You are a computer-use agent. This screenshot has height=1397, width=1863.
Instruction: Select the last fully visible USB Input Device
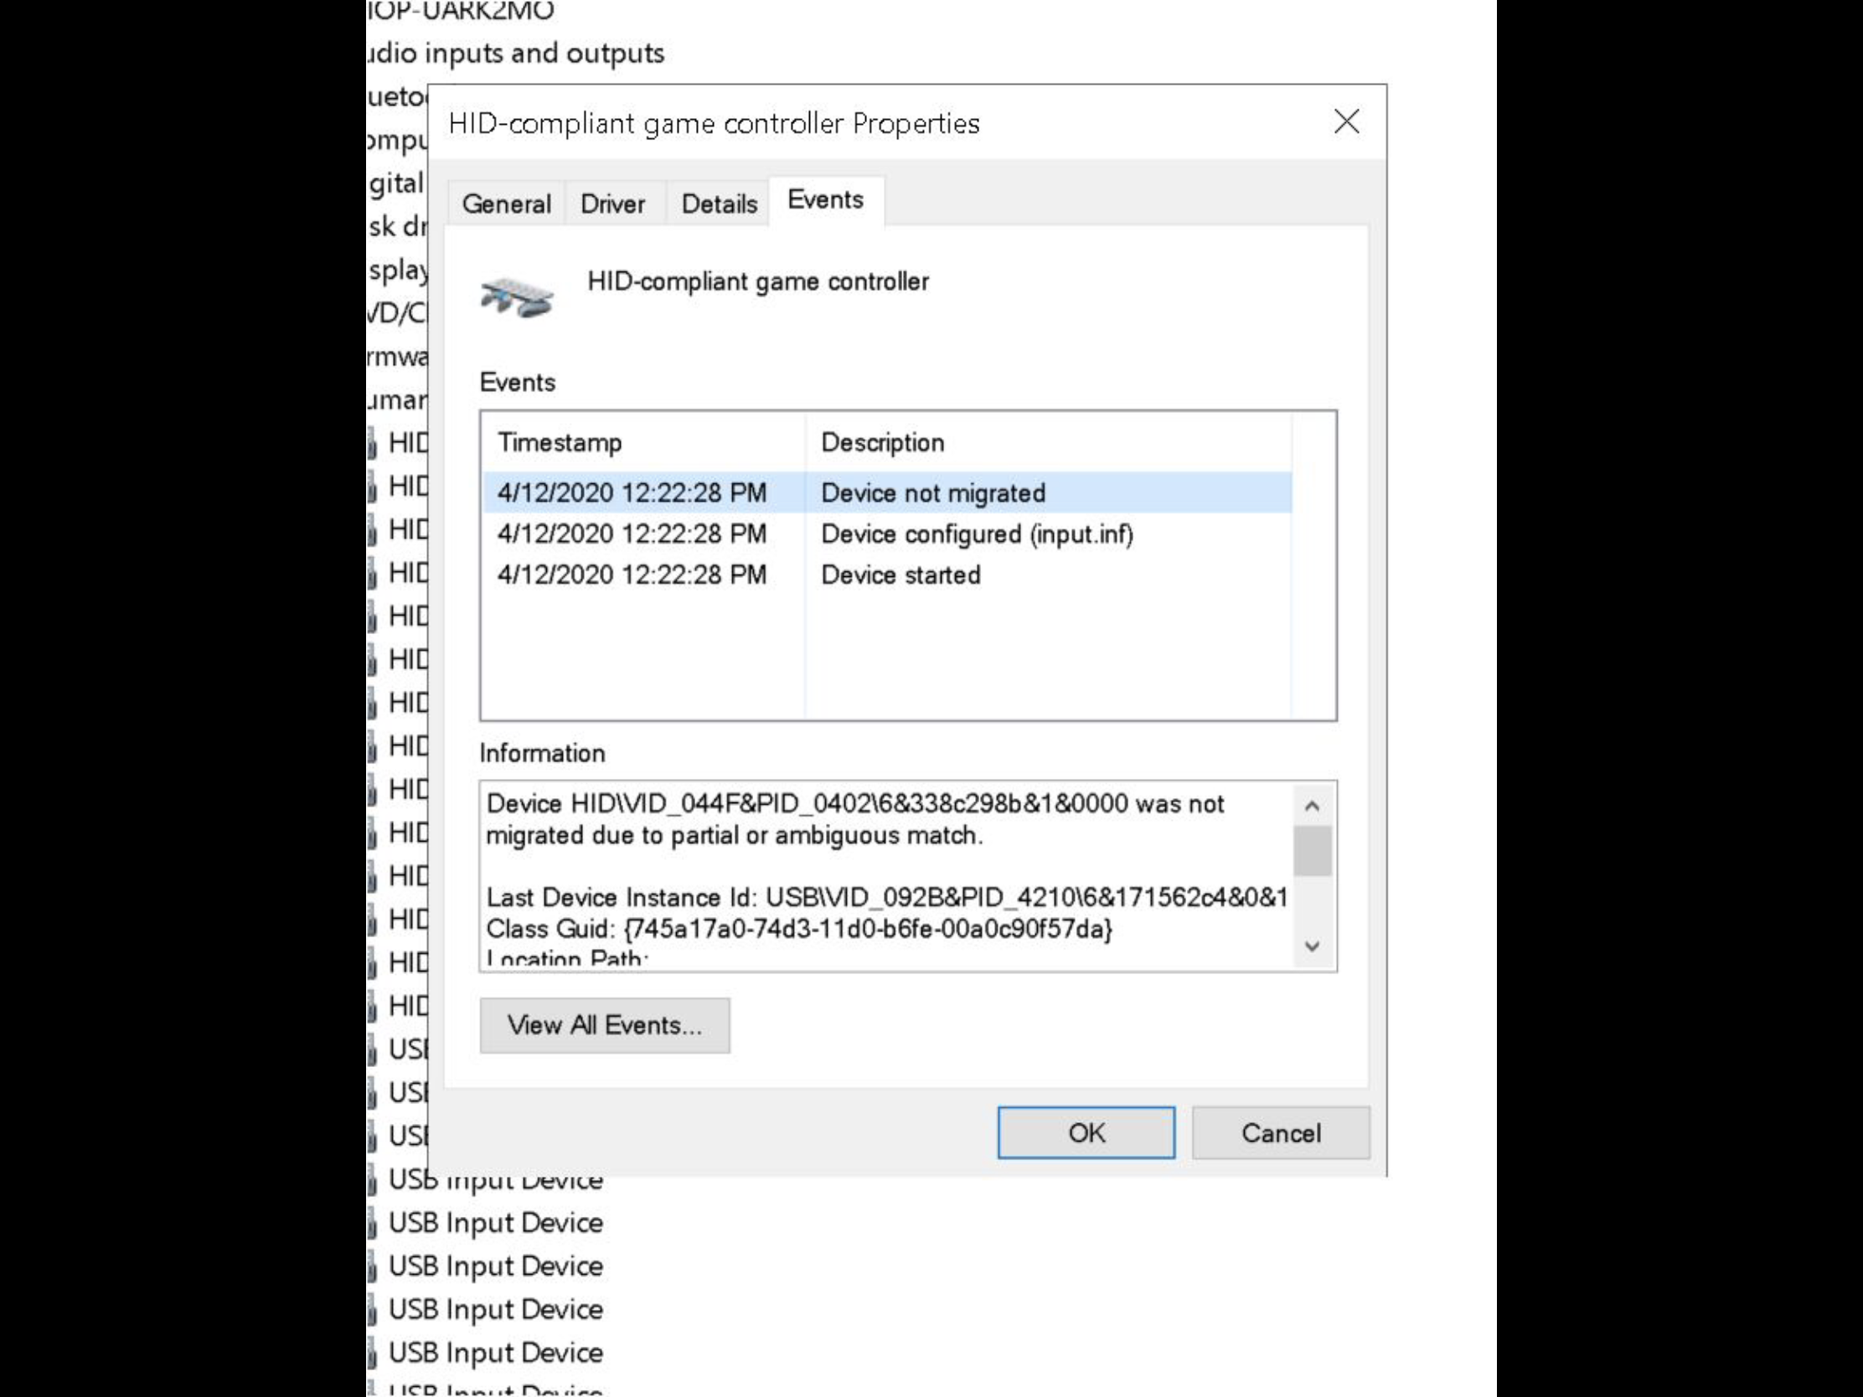[x=495, y=1353]
